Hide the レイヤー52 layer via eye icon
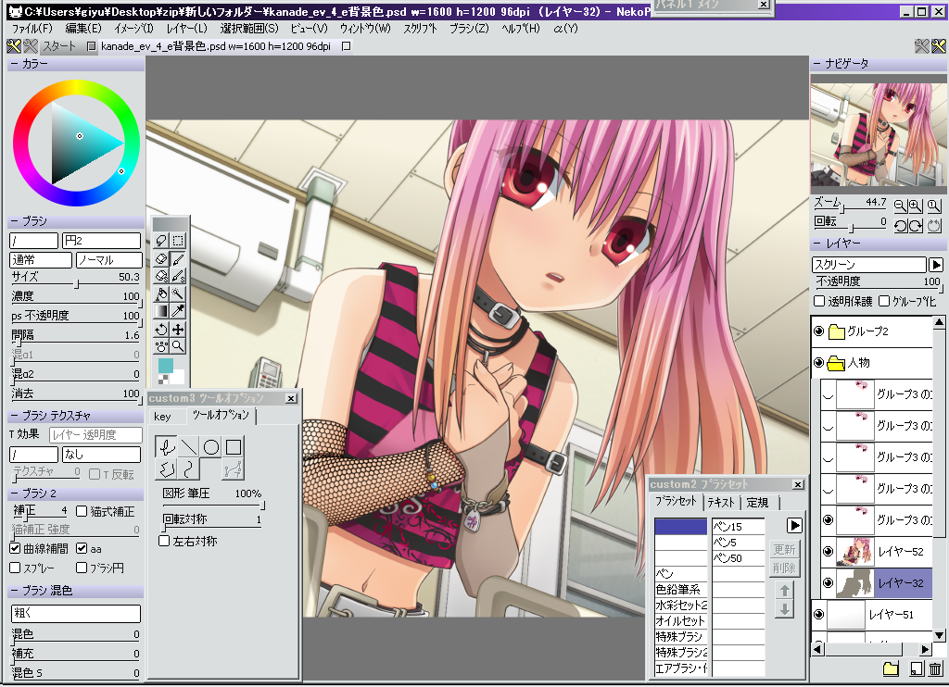Viewport: 949px width, 687px height. (829, 552)
